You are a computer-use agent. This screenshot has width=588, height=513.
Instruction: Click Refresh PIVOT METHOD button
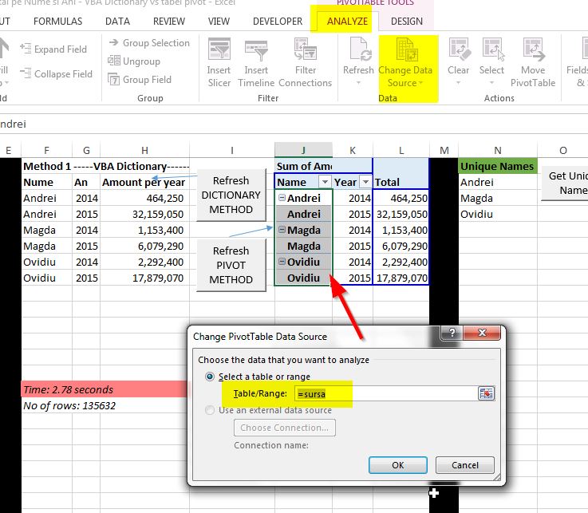(x=231, y=265)
